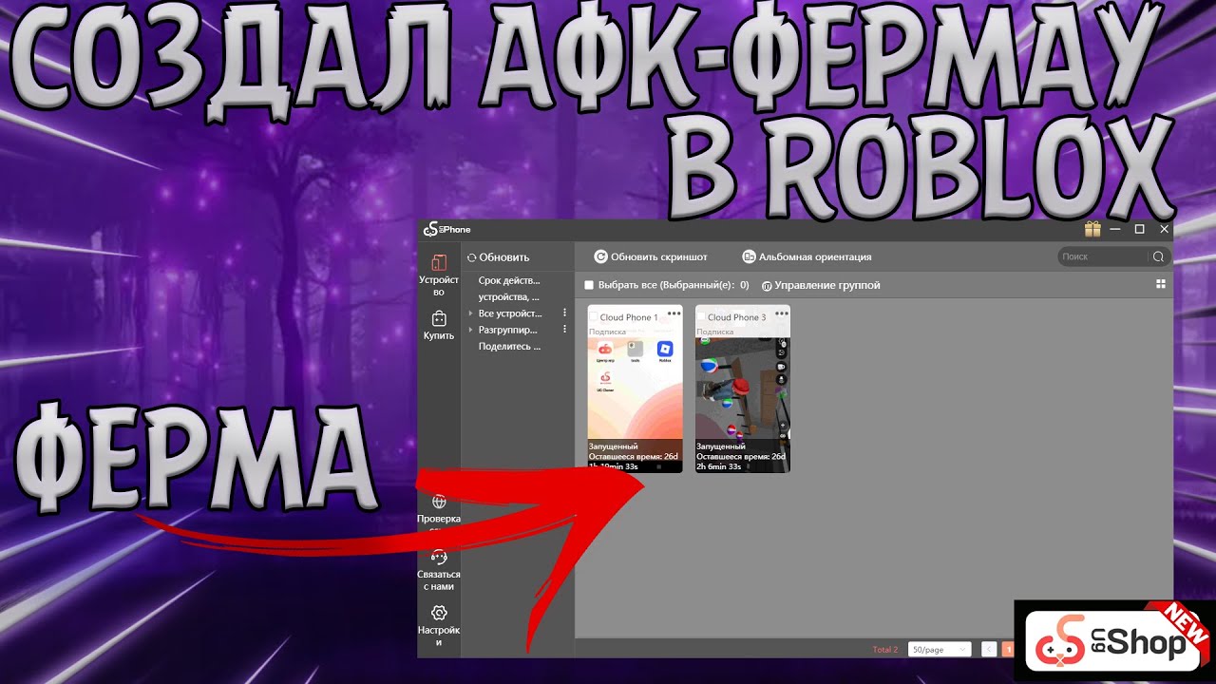Viewport: 1216px width, 684px height.
Task: Close the UgPhone window
Action: click(1164, 229)
